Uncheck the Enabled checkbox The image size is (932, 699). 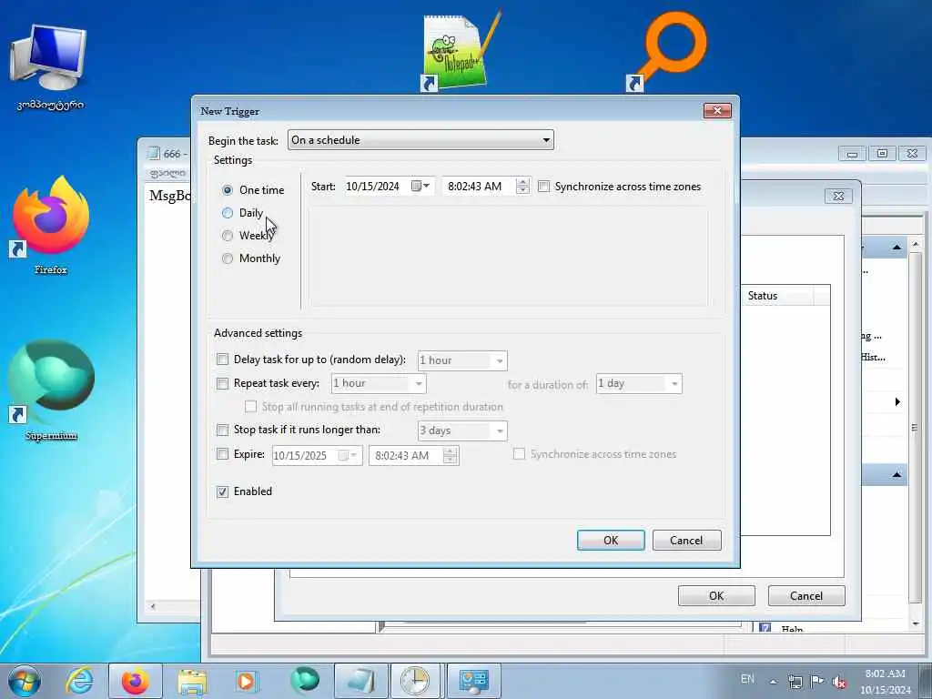tap(222, 491)
